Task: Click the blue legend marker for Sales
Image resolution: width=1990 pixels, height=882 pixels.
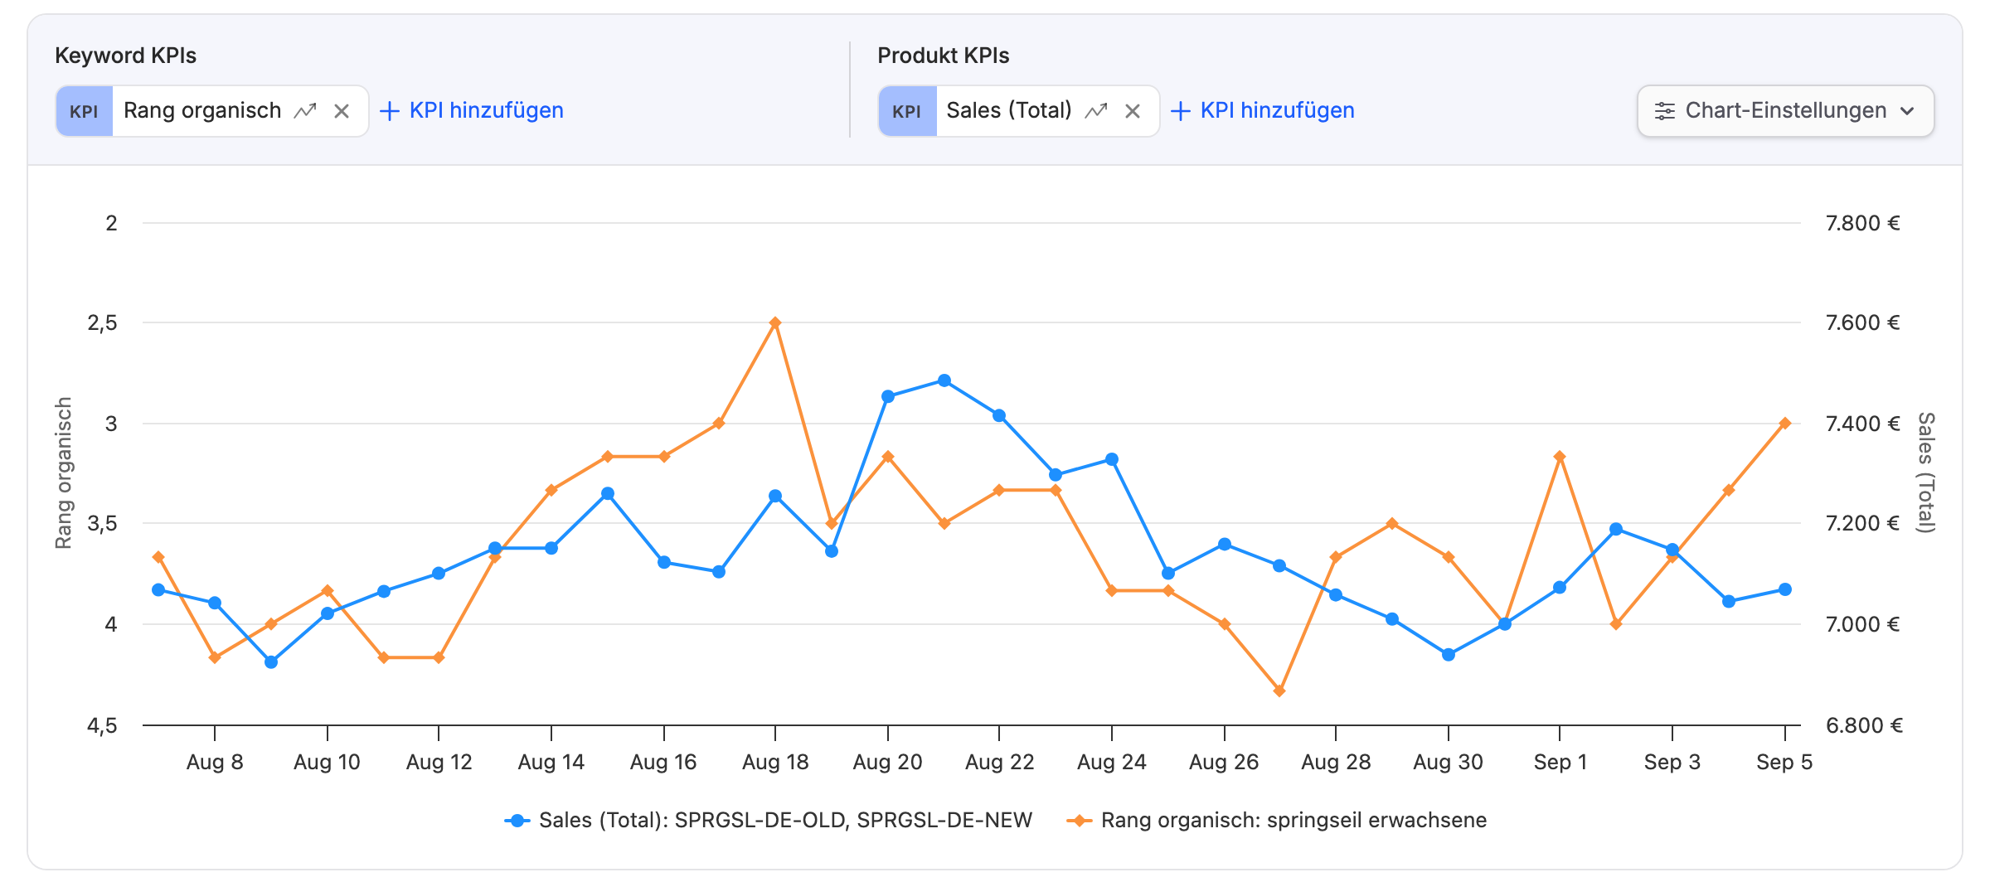Action: click(517, 821)
